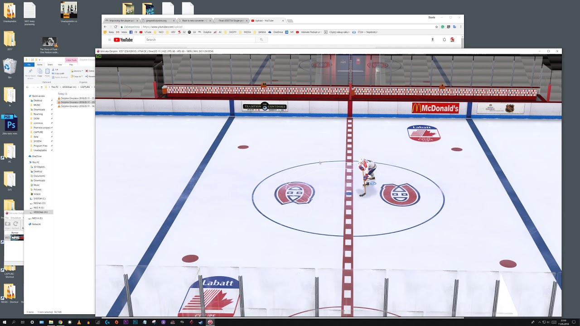Open YouTube hamburger guide menu

(109, 40)
